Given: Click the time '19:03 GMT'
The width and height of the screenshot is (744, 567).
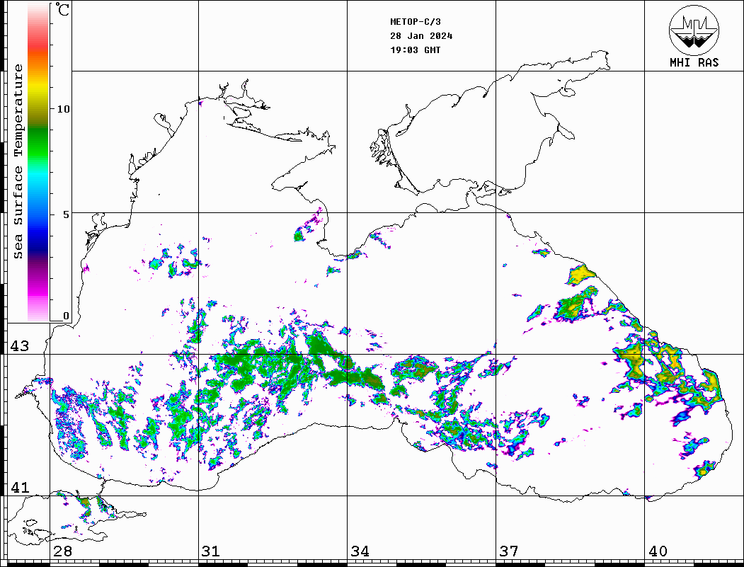Looking at the screenshot, I should point(415,50).
